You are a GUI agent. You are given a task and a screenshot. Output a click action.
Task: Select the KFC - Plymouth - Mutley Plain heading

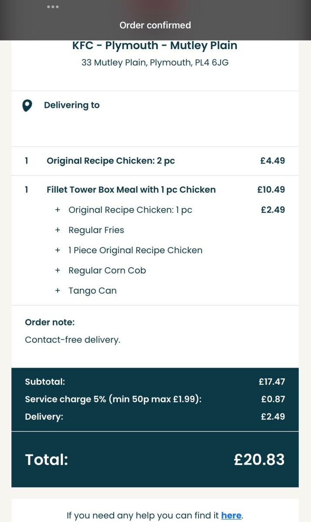[155, 46]
